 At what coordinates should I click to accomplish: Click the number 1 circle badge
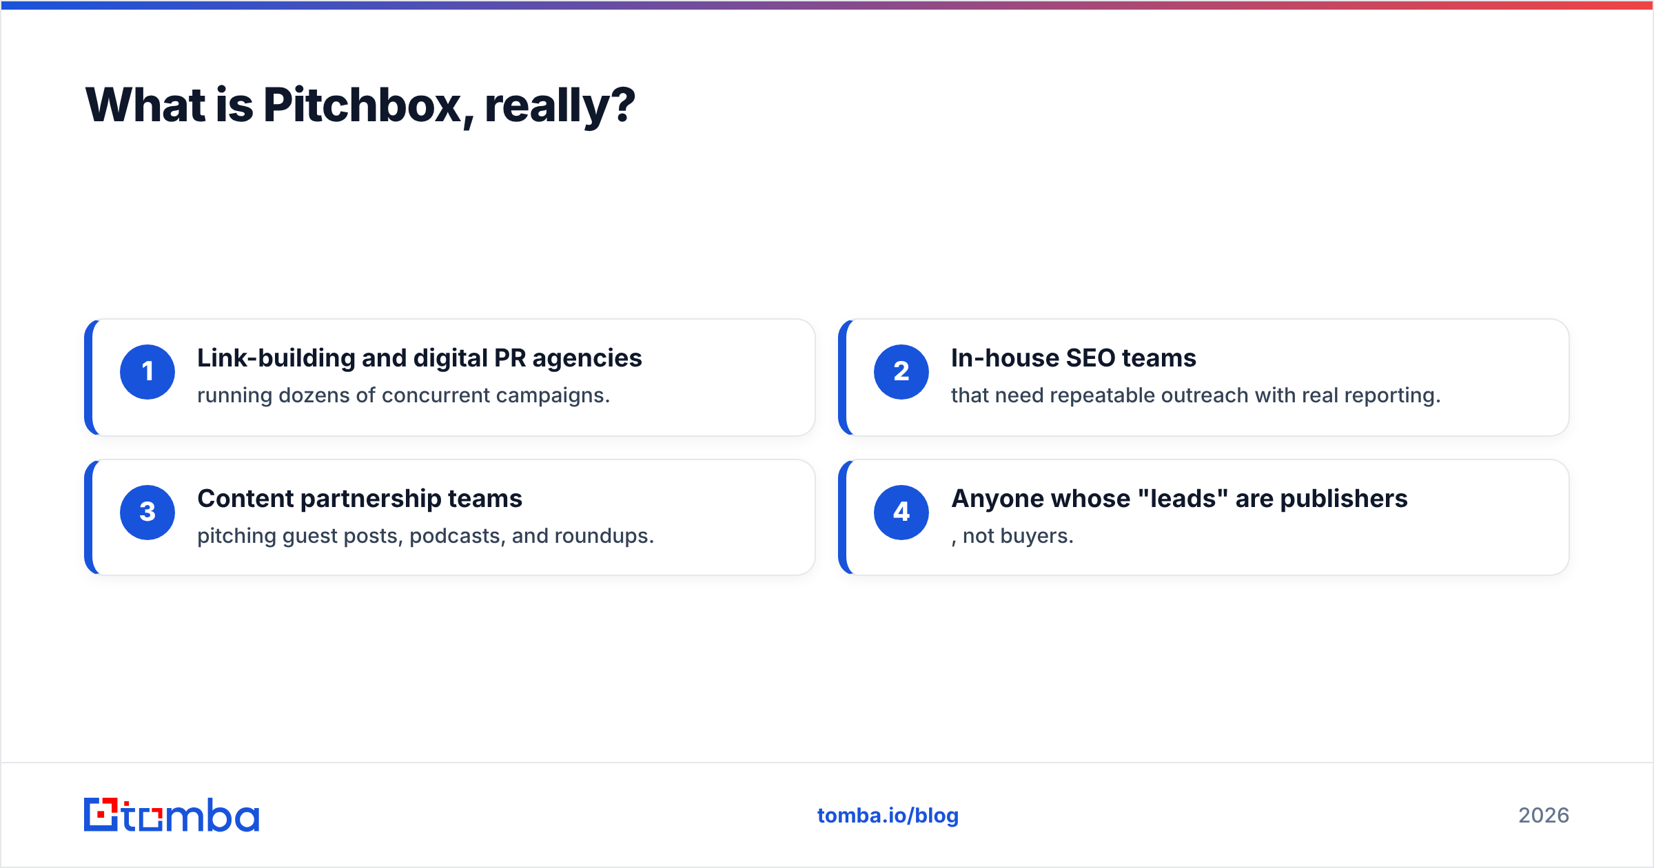pos(147,372)
